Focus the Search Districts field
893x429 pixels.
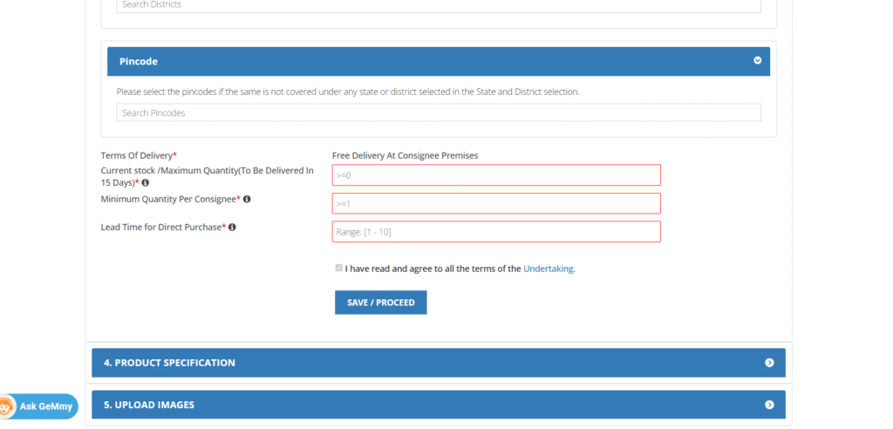(439, 5)
